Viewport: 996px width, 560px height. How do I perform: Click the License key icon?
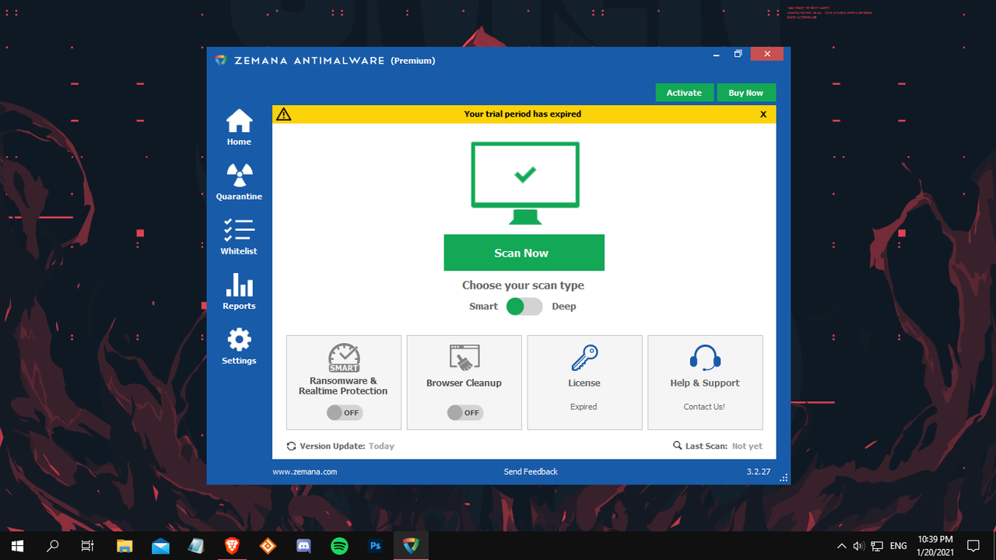[x=584, y=358]
